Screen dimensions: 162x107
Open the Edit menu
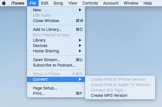(x=45, y=3)
